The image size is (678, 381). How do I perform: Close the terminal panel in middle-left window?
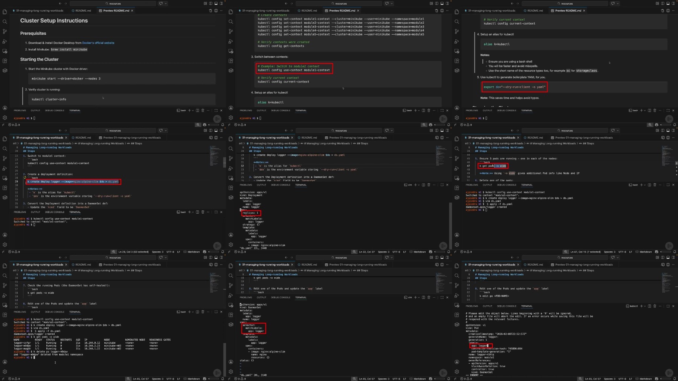pos(221,212)
